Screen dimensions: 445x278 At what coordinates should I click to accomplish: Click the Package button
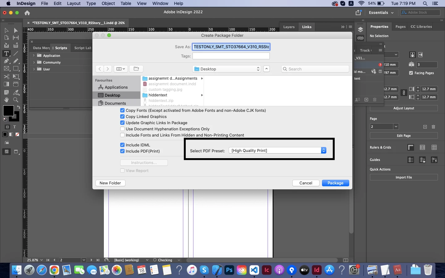(336, 183)
